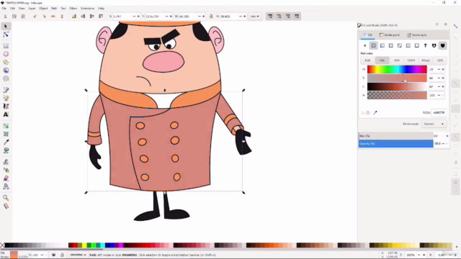The height and width of the screenshot is (259, 461).
Task: Switch color mode to Wheel
Action: [426, 60]
